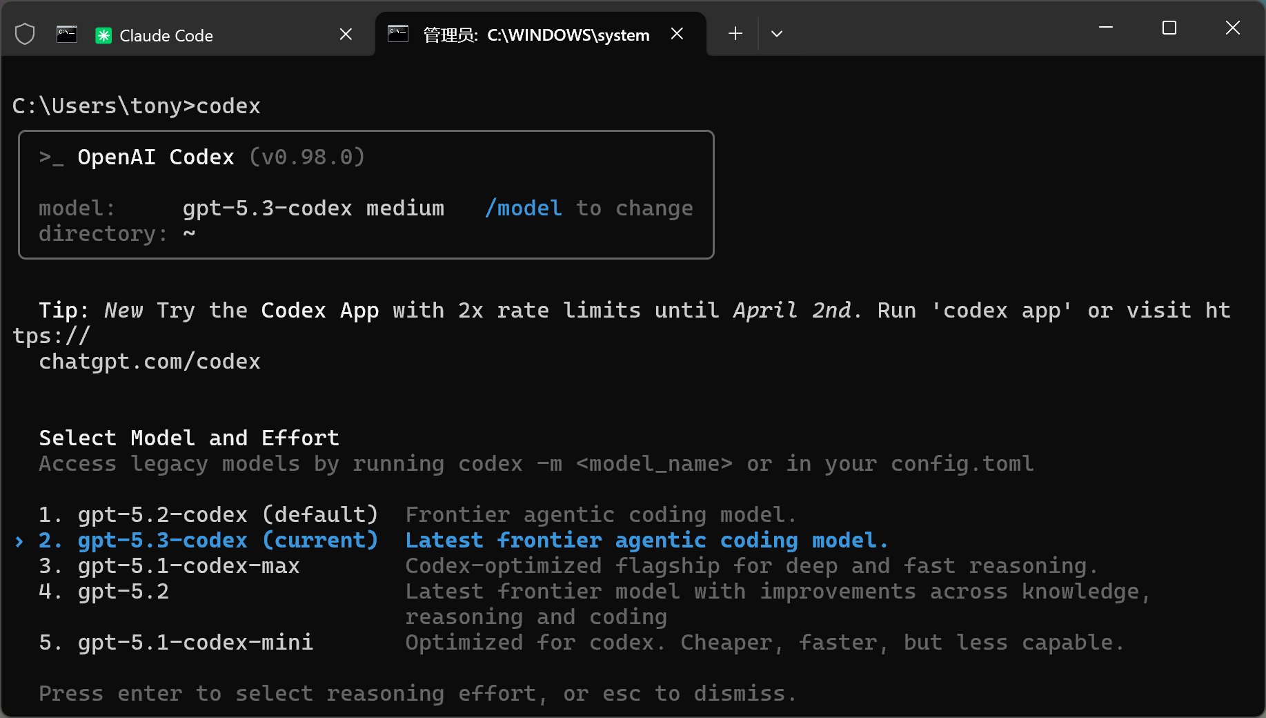Expand the new tab profile dropdown
The width and height of the screenshot is (1266, 718).
click(776, 34)
